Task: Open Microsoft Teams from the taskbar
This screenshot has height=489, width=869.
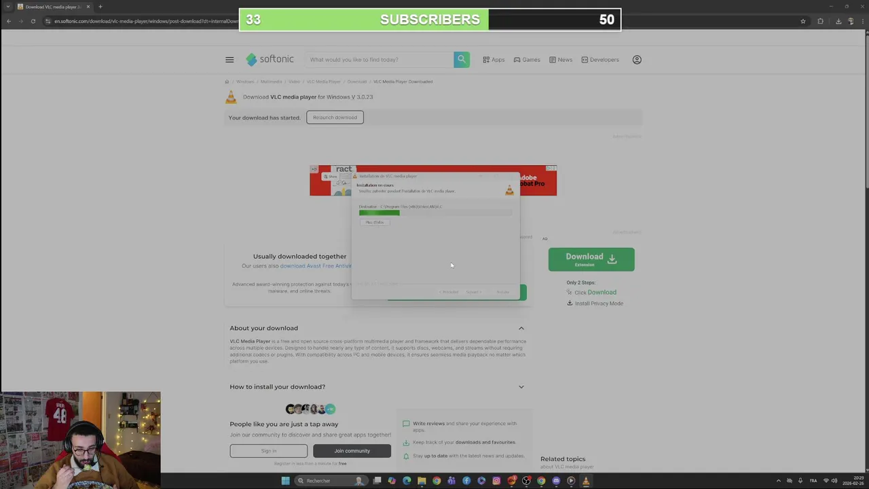Action: pyautogui.click(x=451, y=481)
